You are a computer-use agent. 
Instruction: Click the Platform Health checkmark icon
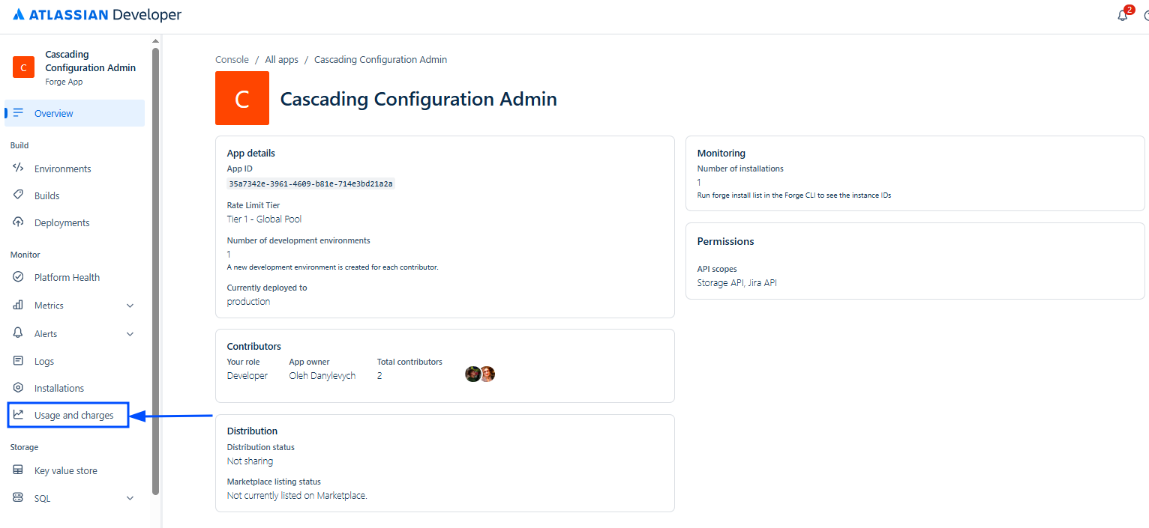point(19,277)
